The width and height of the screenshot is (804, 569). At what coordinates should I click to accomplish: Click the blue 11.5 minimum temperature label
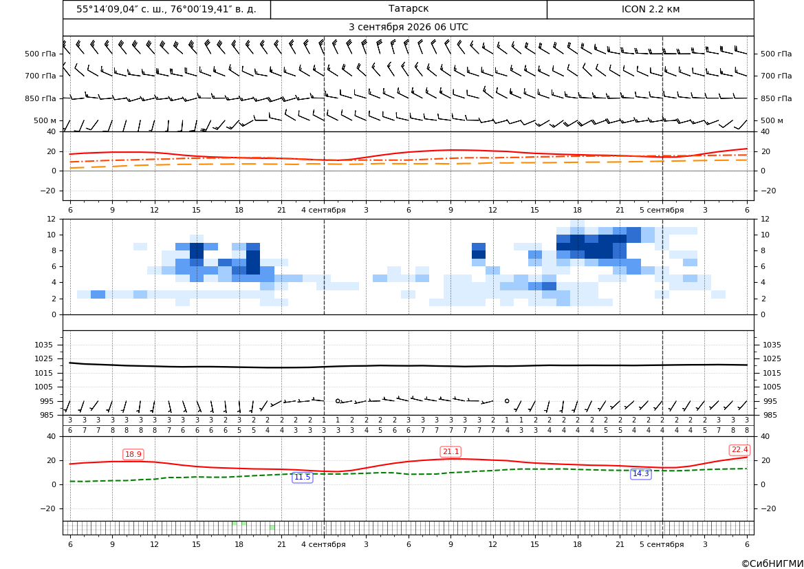pos(302,477)
